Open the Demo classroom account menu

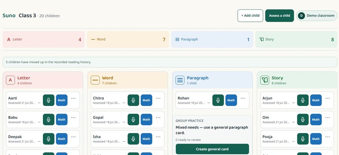coord(317,16)
